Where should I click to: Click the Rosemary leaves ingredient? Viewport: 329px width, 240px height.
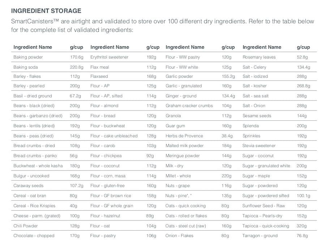259,57
